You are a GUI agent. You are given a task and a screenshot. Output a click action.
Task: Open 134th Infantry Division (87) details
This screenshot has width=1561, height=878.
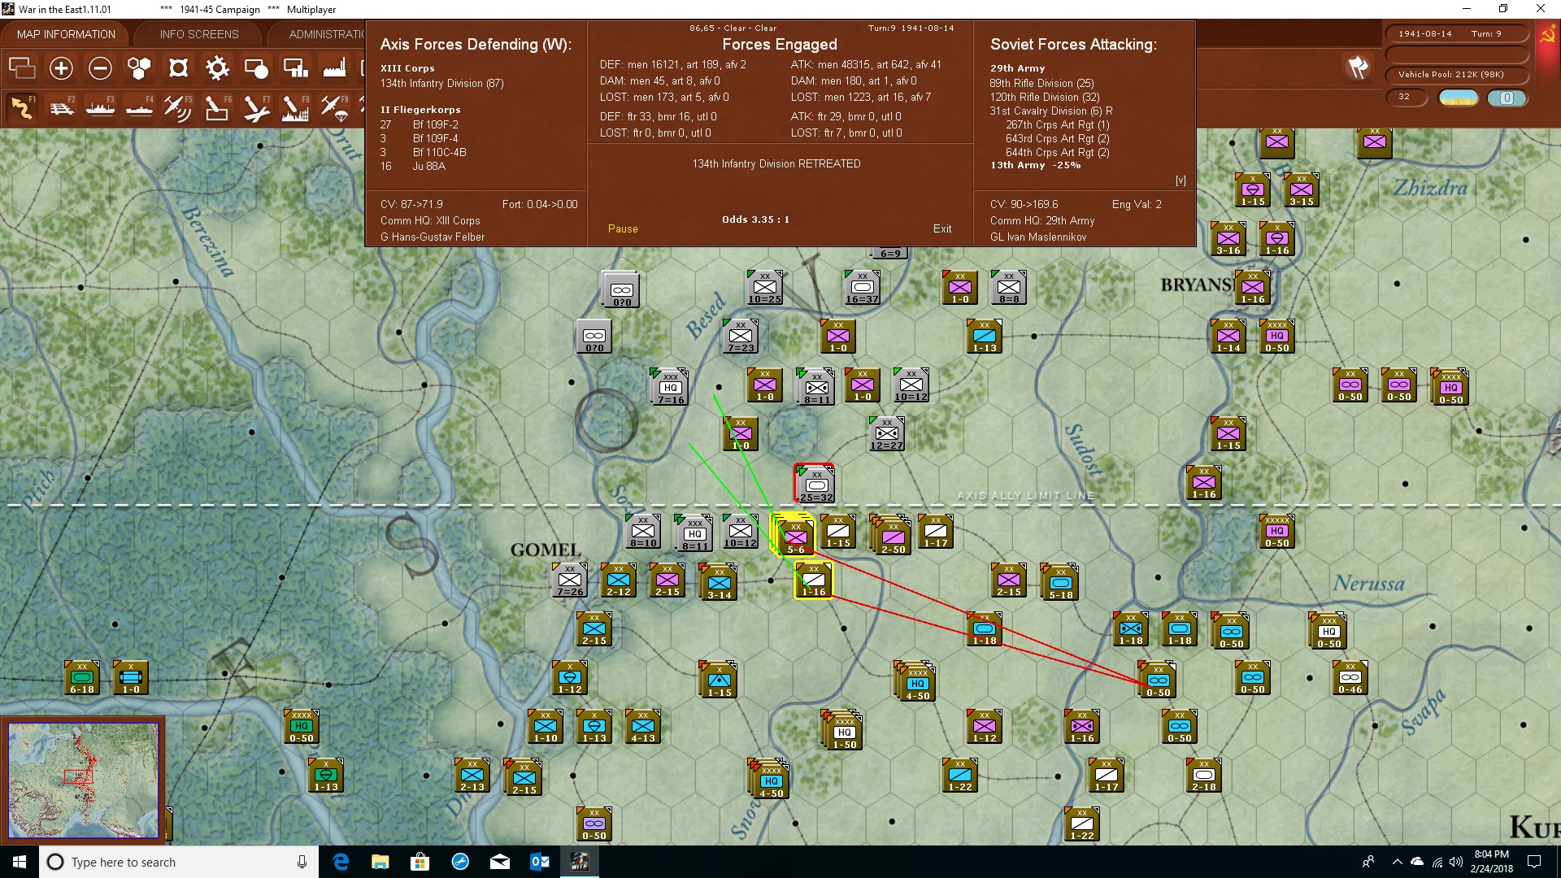(442, 83)
